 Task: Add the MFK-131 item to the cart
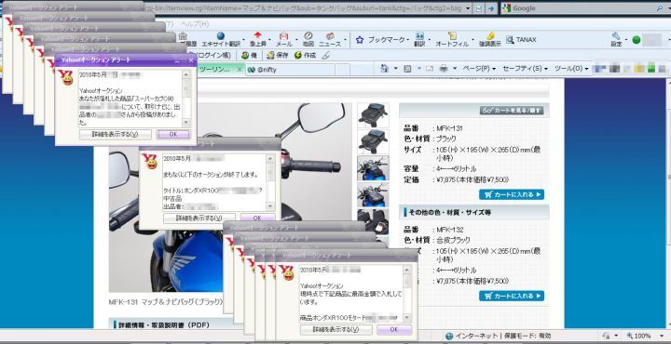[512, 194]
